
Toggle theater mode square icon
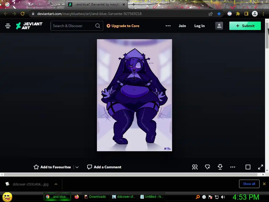click(x=248, y=167)
